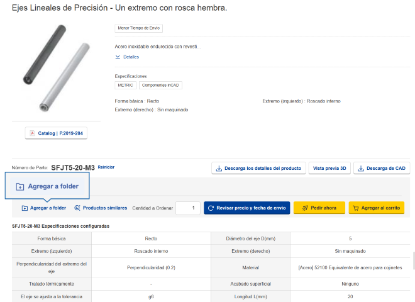This screenshot has width=415, height=302.
Task: Click the similar products search icon
Action: pyautogui.click(x=77, y=208)
